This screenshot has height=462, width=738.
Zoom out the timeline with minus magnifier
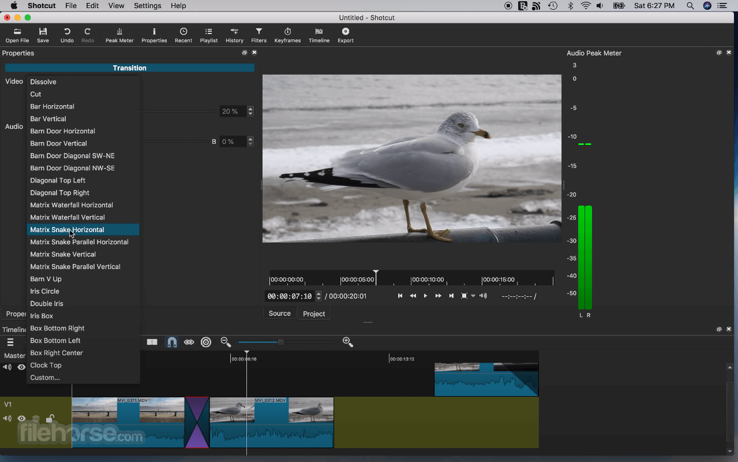click(226, 342)
